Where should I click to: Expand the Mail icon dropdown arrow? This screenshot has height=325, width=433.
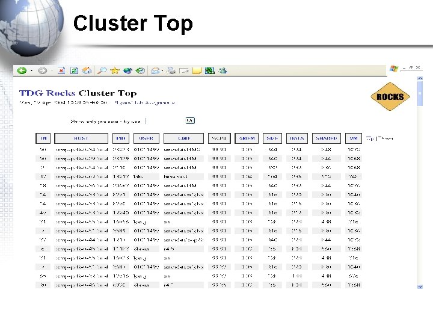pos(162,71)
